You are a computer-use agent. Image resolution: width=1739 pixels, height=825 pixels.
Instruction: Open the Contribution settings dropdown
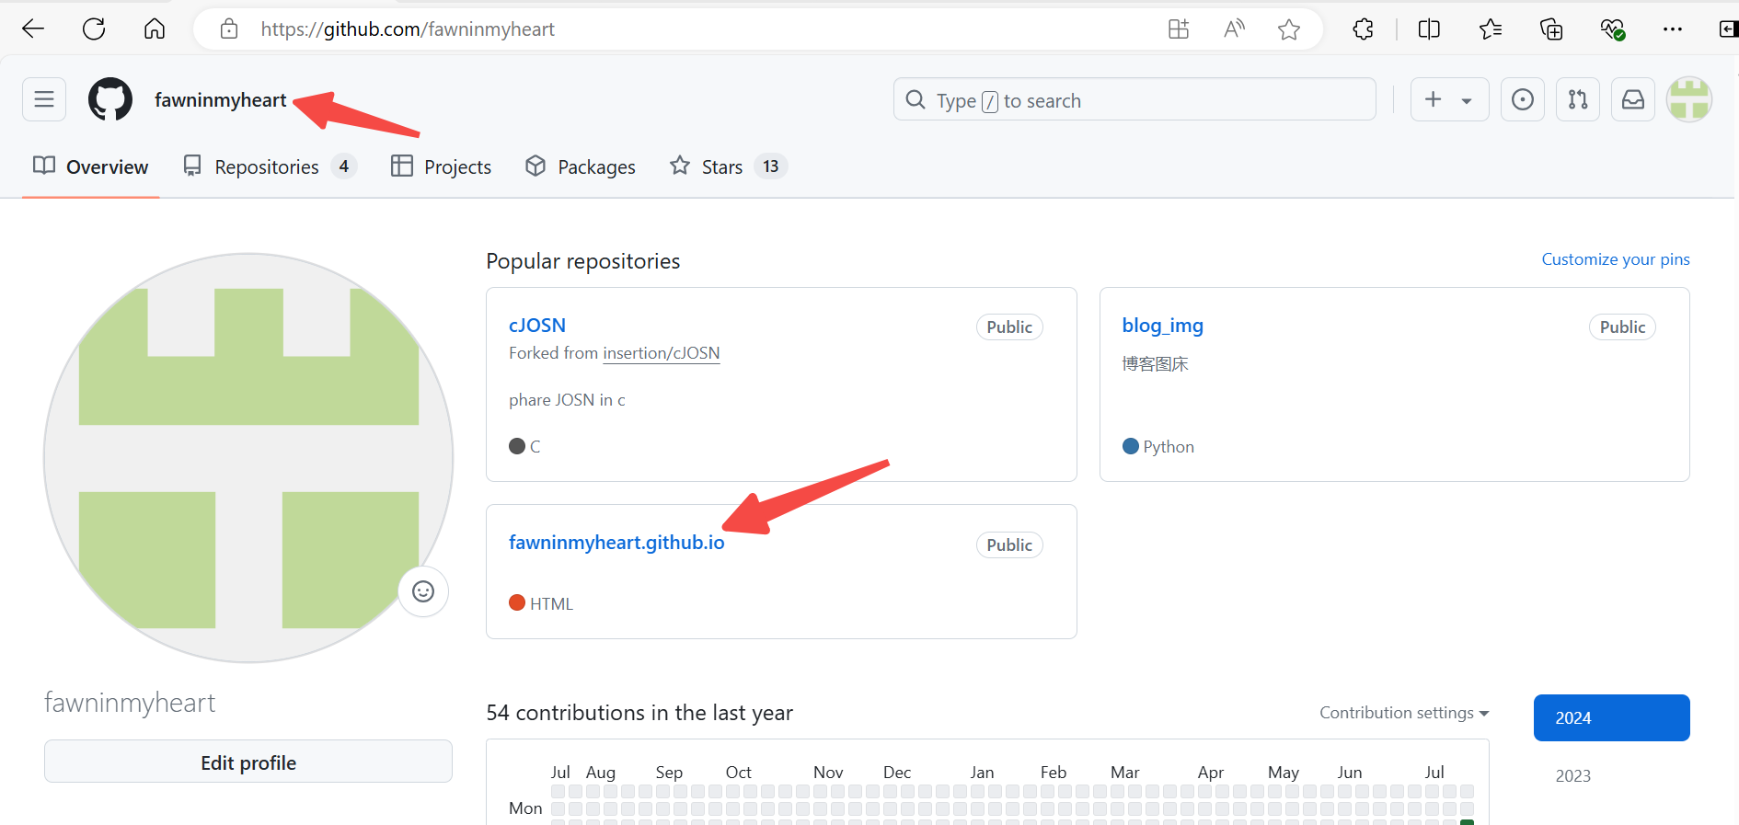tap(1404, 713)
